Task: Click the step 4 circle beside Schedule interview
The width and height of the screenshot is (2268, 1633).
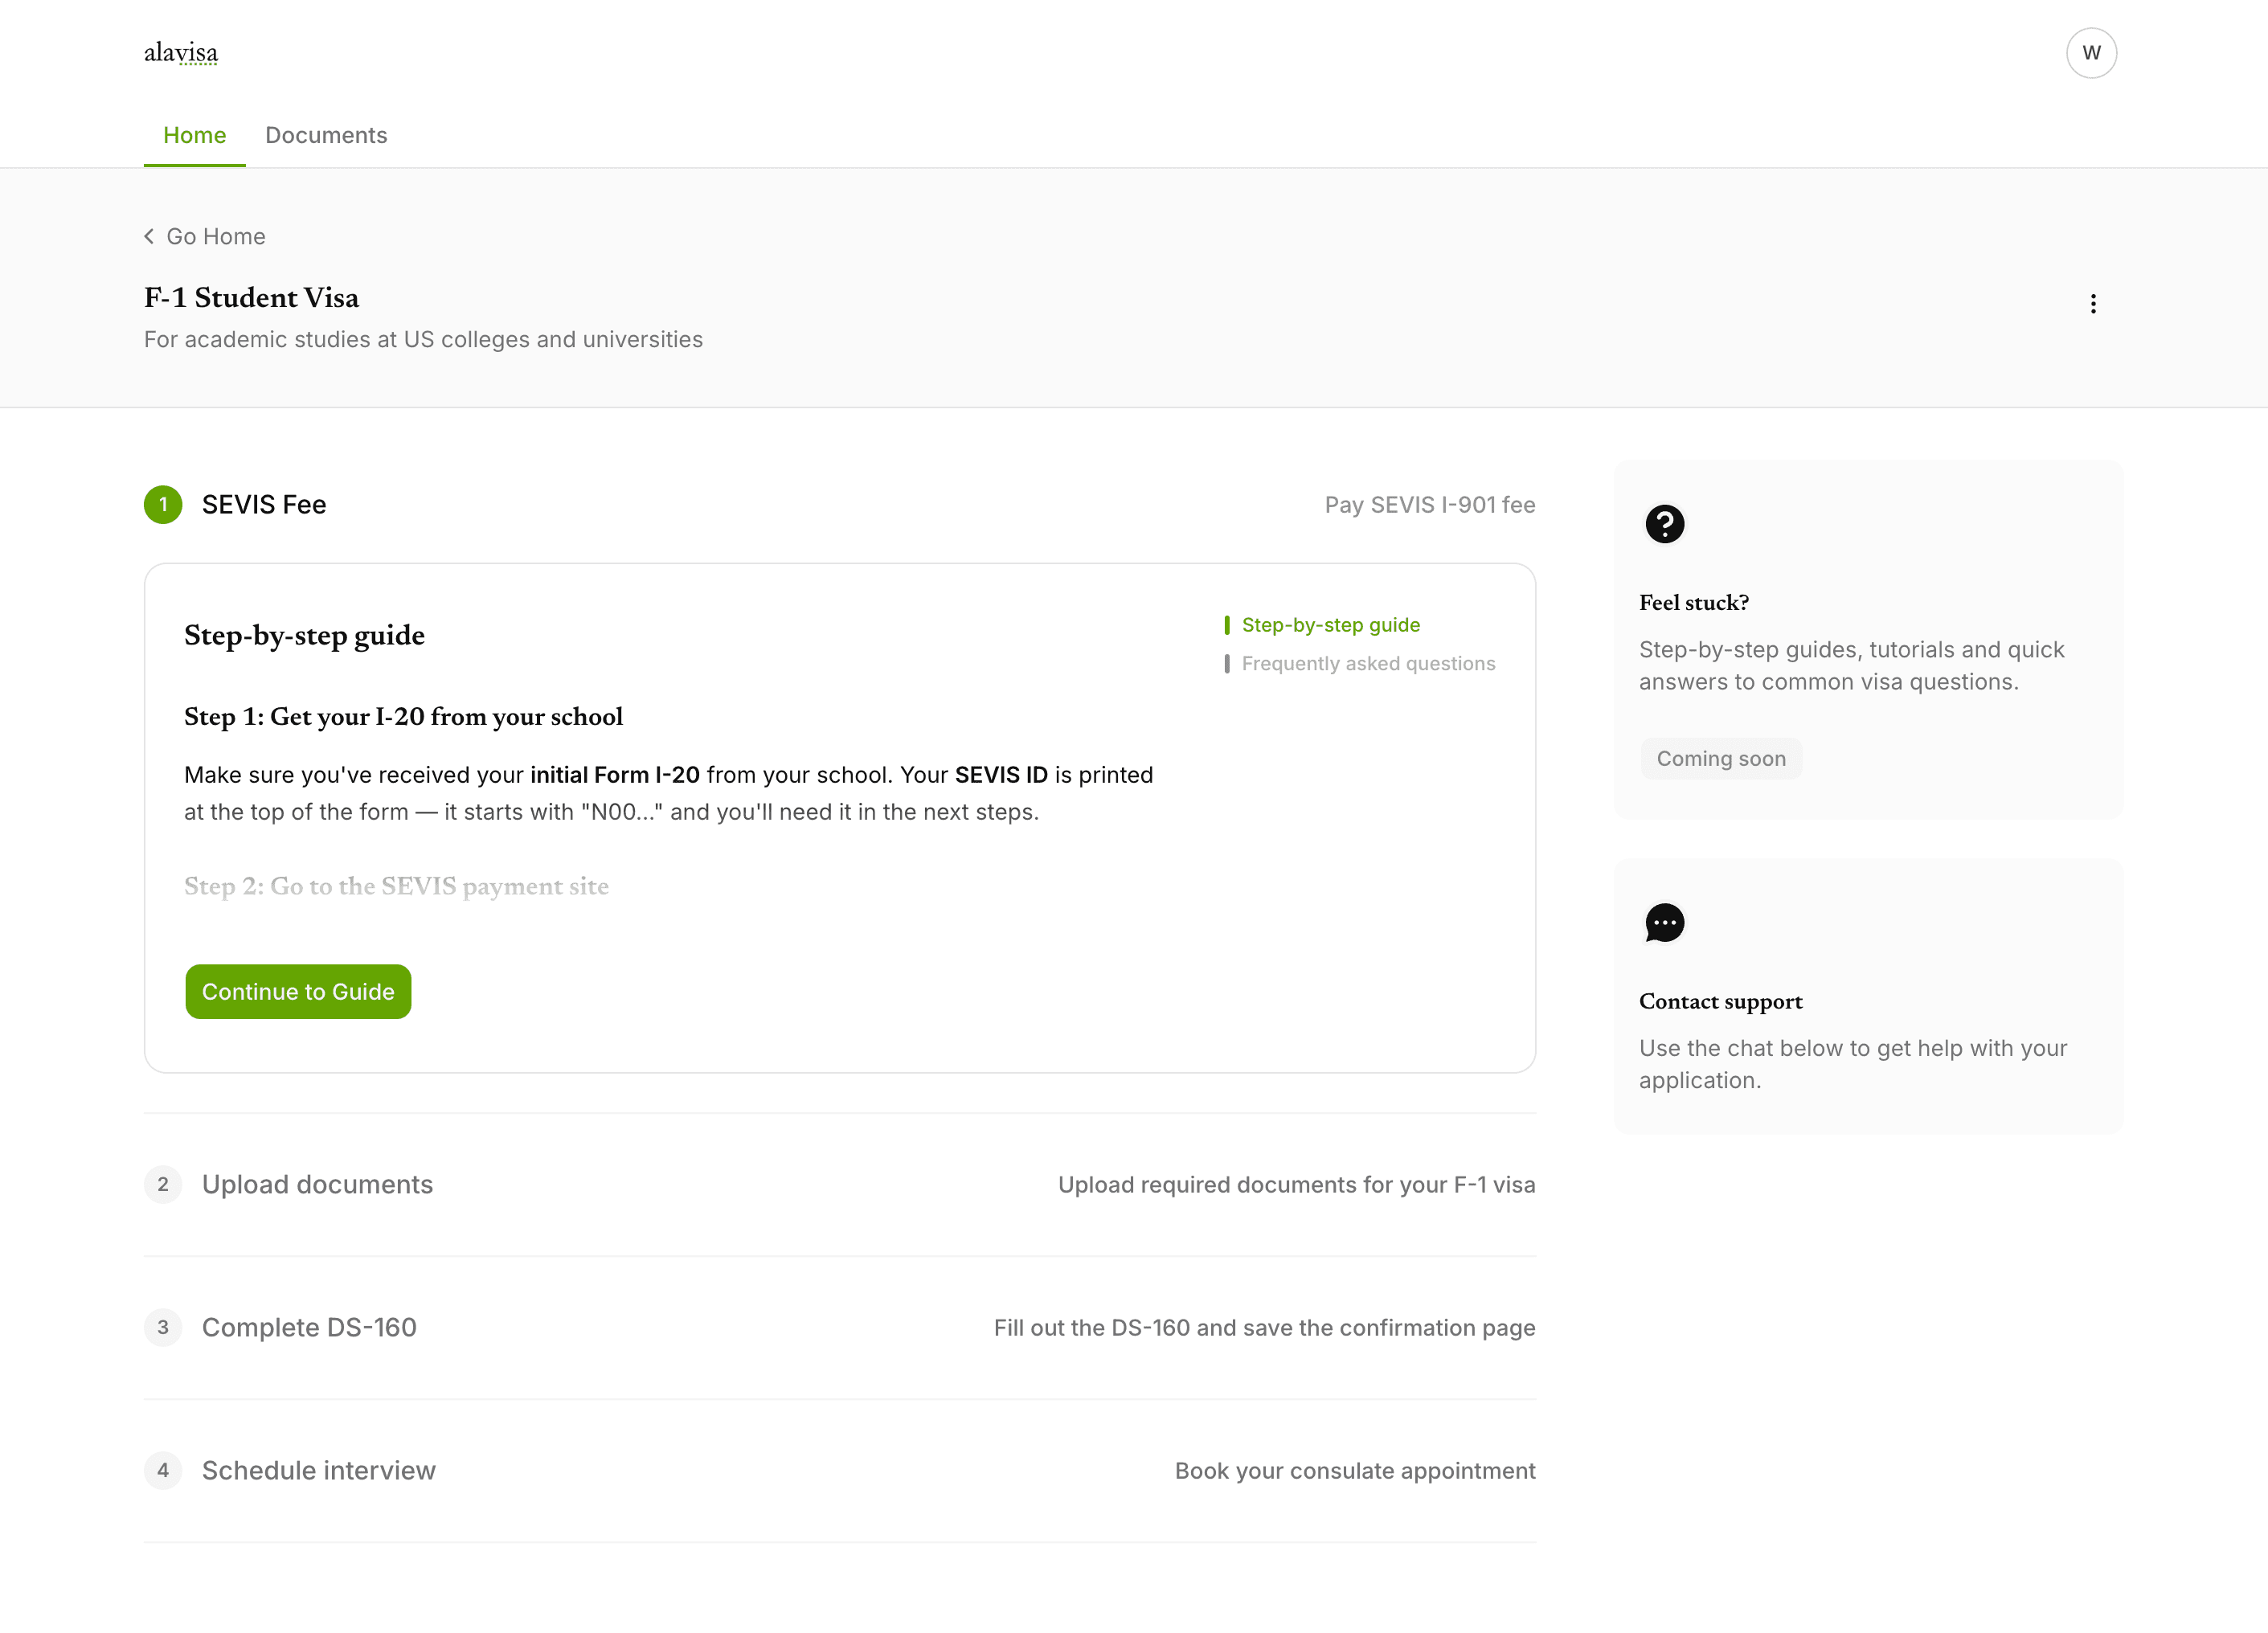Action: pyautogui.click(x=162, y=1470)
